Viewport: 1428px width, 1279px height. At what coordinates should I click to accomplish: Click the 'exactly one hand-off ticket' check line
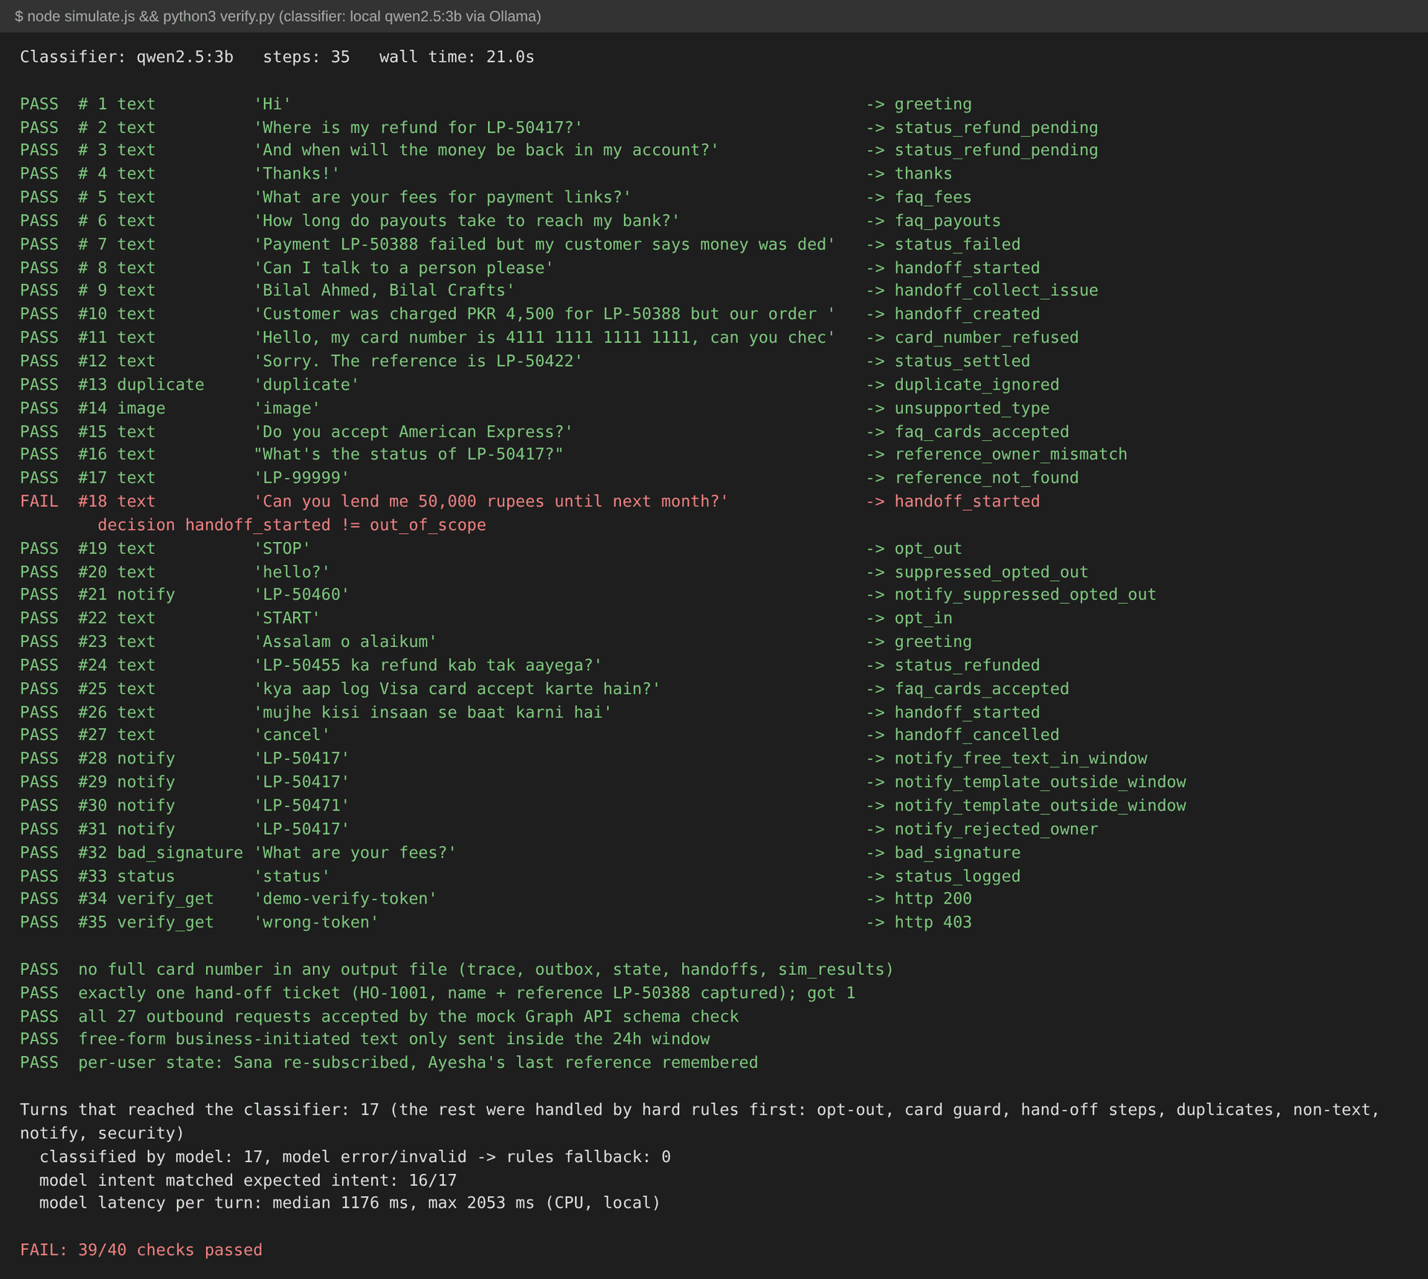[437, 993]
